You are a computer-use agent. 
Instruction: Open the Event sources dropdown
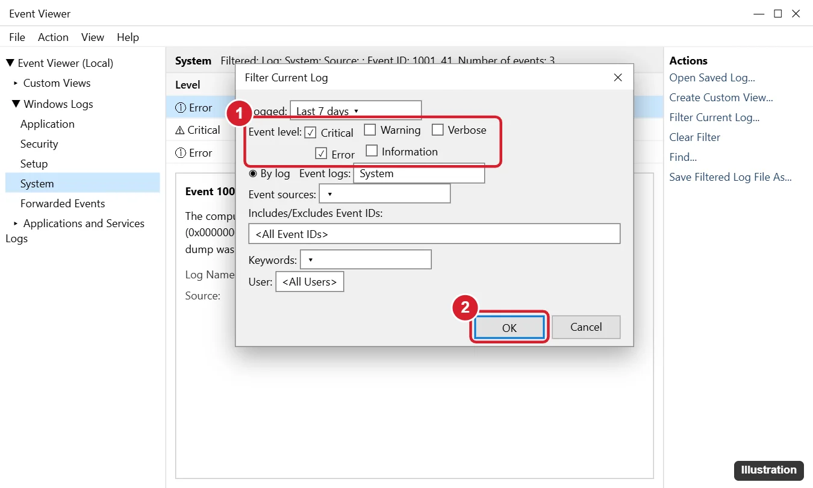[x=385, y=194]
